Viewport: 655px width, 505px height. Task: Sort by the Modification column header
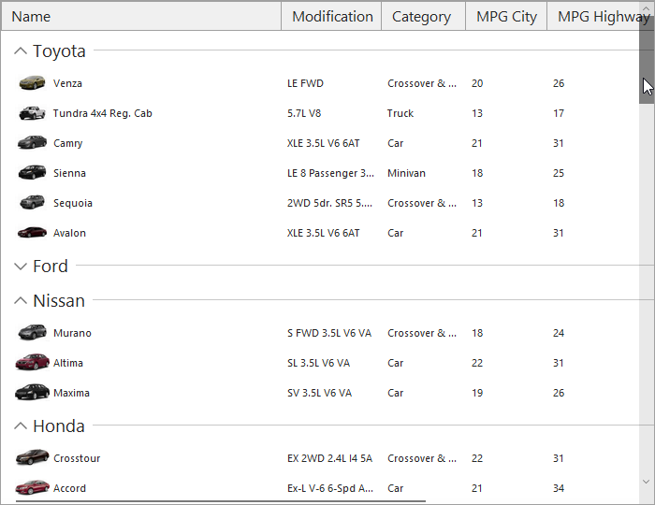click(x=331, y=16)
